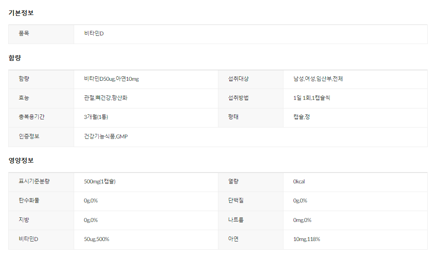Select the 50ug,500% vitamin D value
This screenshot has height=261, width=435.
96,239
